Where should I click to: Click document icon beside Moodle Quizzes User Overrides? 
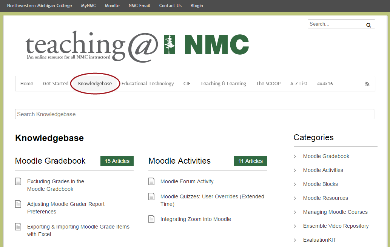pyautogui.click(x=151, y=196)
